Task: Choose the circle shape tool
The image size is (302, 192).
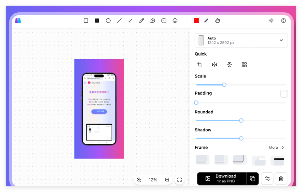Action: point(108,20)
